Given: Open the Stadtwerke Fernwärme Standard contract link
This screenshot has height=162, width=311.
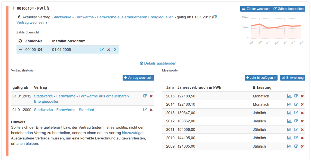Looking at the screenshot, I should tap(64, 110).
